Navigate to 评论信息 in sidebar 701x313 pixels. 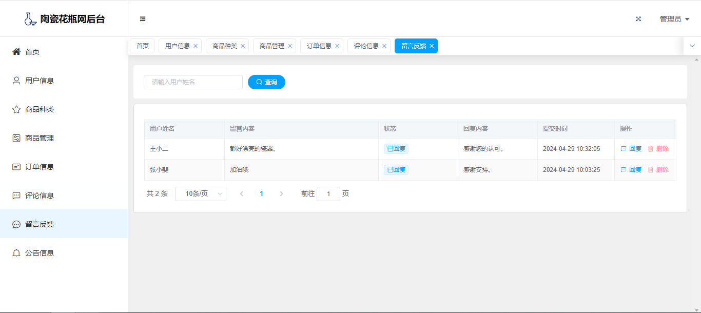(40, 195)
